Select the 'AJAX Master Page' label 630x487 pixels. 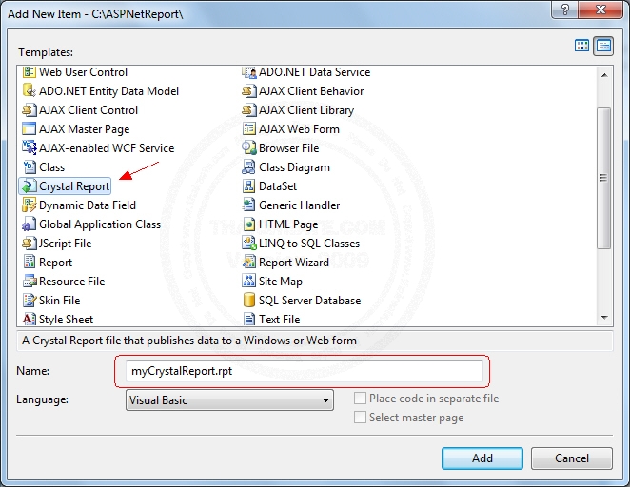click(85, 129)
